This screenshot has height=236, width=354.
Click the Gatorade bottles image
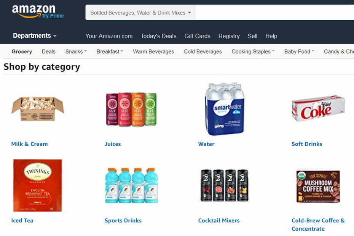pos(131,185)
